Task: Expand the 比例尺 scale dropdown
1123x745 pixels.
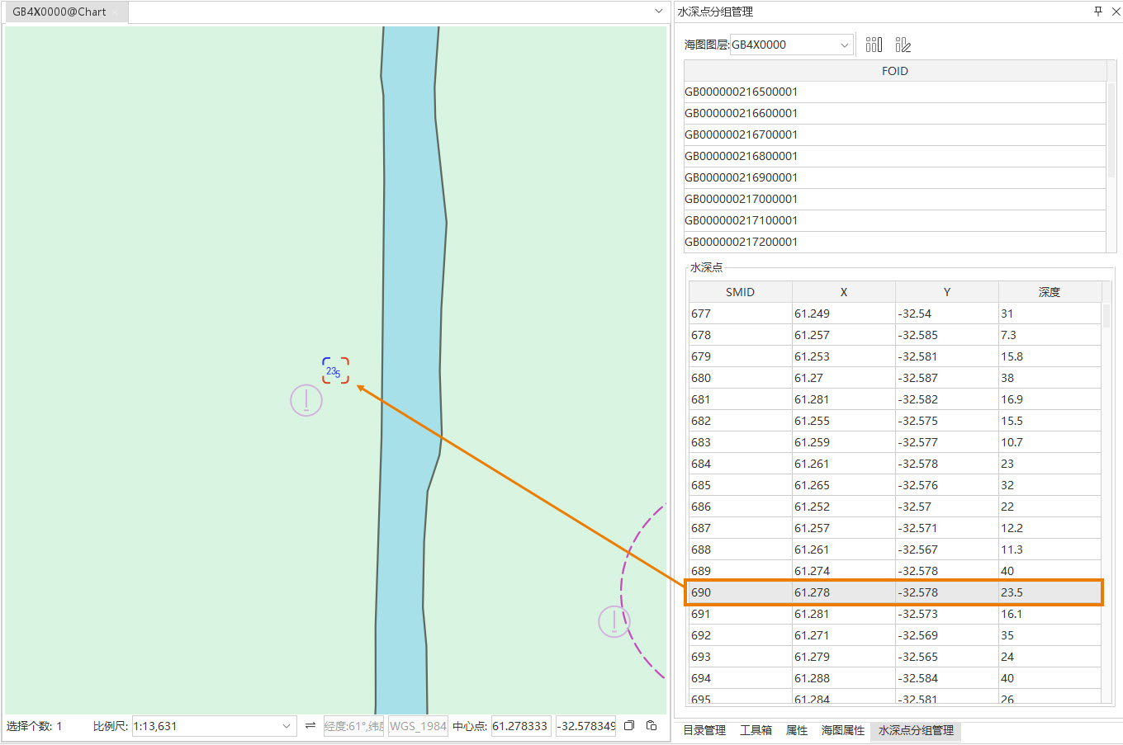Action: [286, 727]
